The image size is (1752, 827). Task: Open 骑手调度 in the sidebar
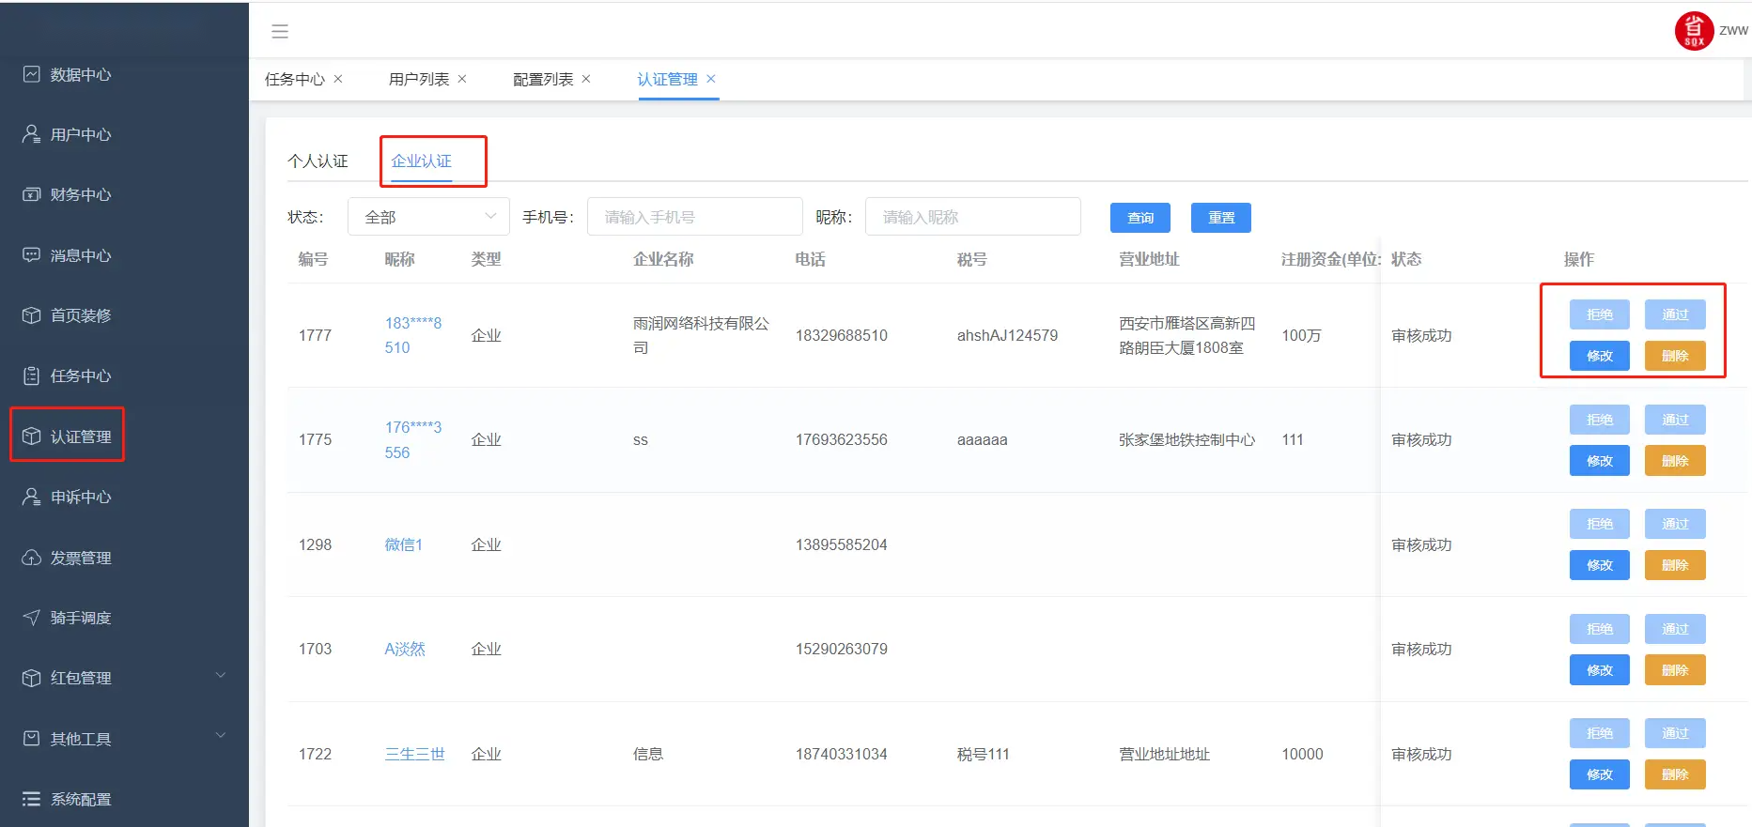(80, 618)
